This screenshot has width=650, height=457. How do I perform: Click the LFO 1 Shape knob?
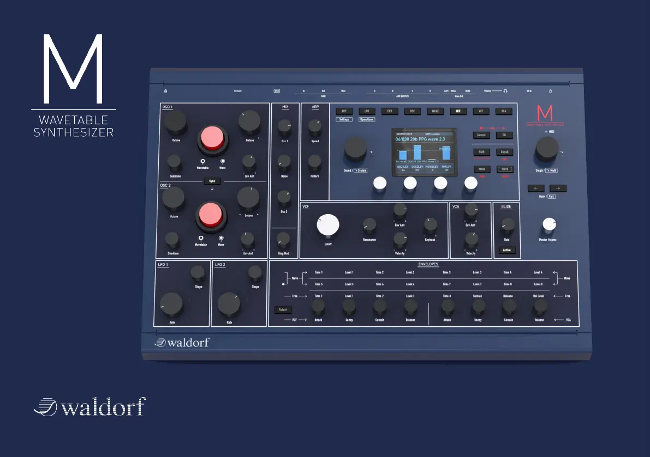198,273
